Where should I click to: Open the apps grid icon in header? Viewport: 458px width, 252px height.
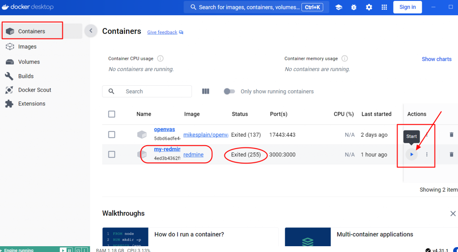[384, 7]
